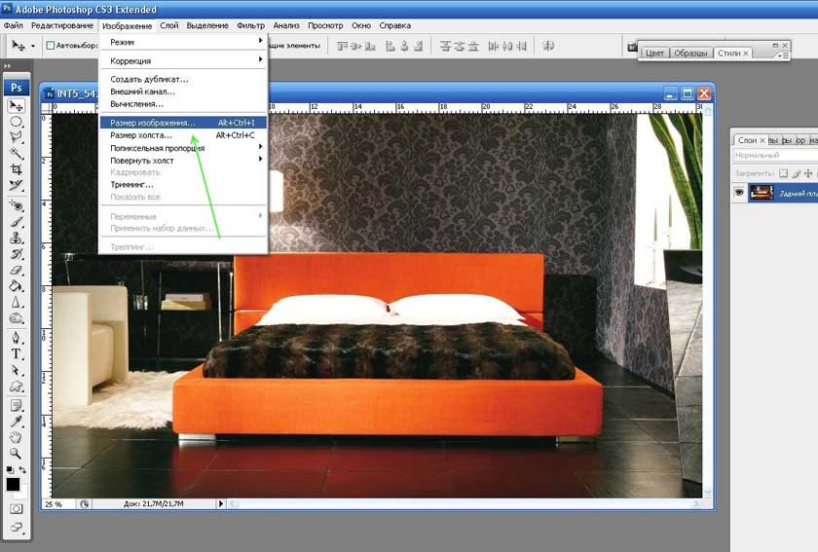Expand the Коррекция submenu
Viewport: 818px width, 552px height.
click(x=184, y=60)
